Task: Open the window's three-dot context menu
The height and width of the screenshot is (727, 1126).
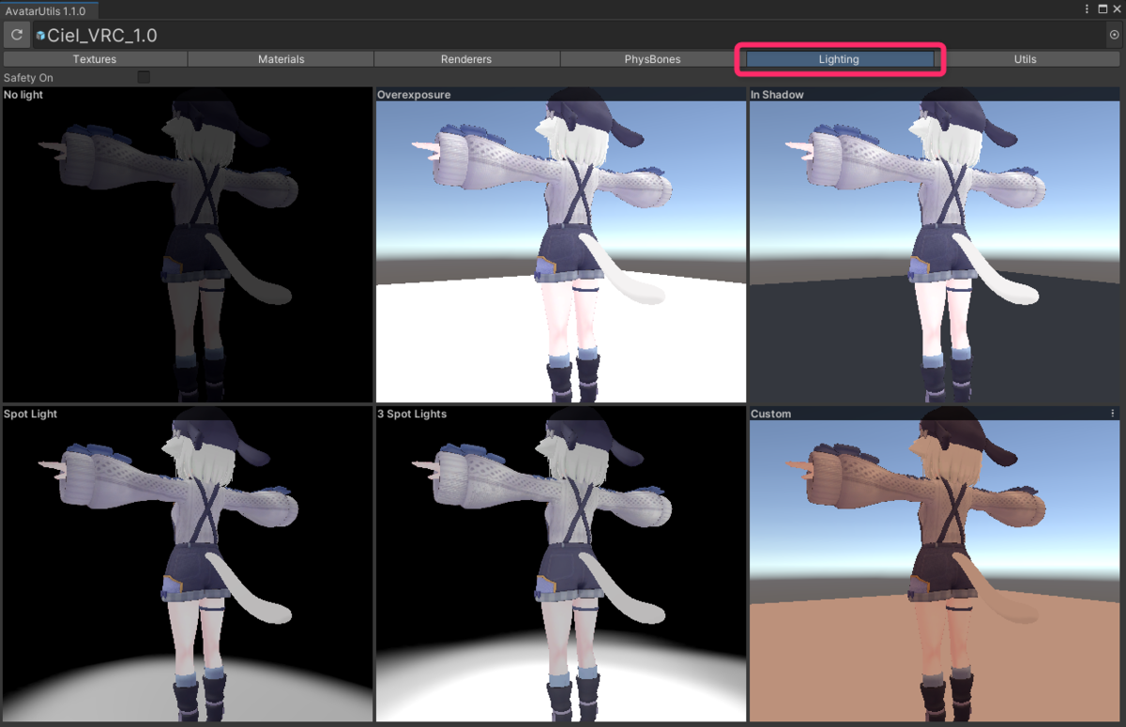Action: 1086,8
